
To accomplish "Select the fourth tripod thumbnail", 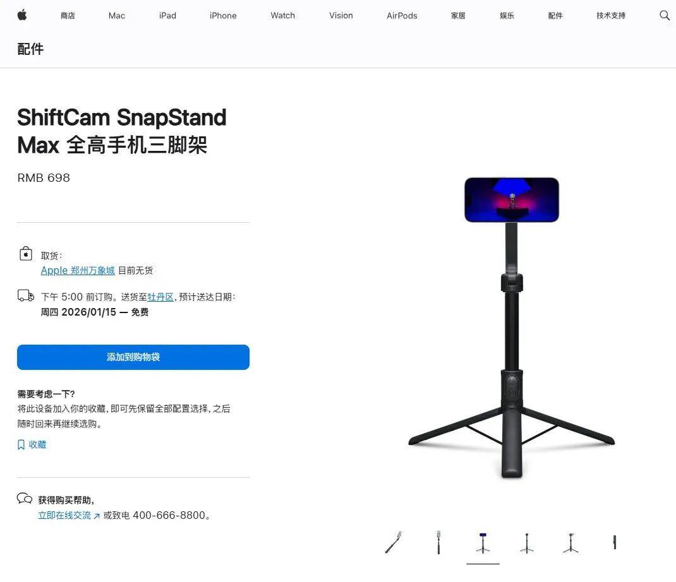I will (527, 543).
